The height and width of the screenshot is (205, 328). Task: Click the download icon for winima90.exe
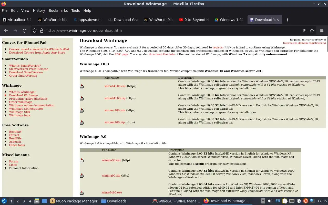tap(82, 160)
